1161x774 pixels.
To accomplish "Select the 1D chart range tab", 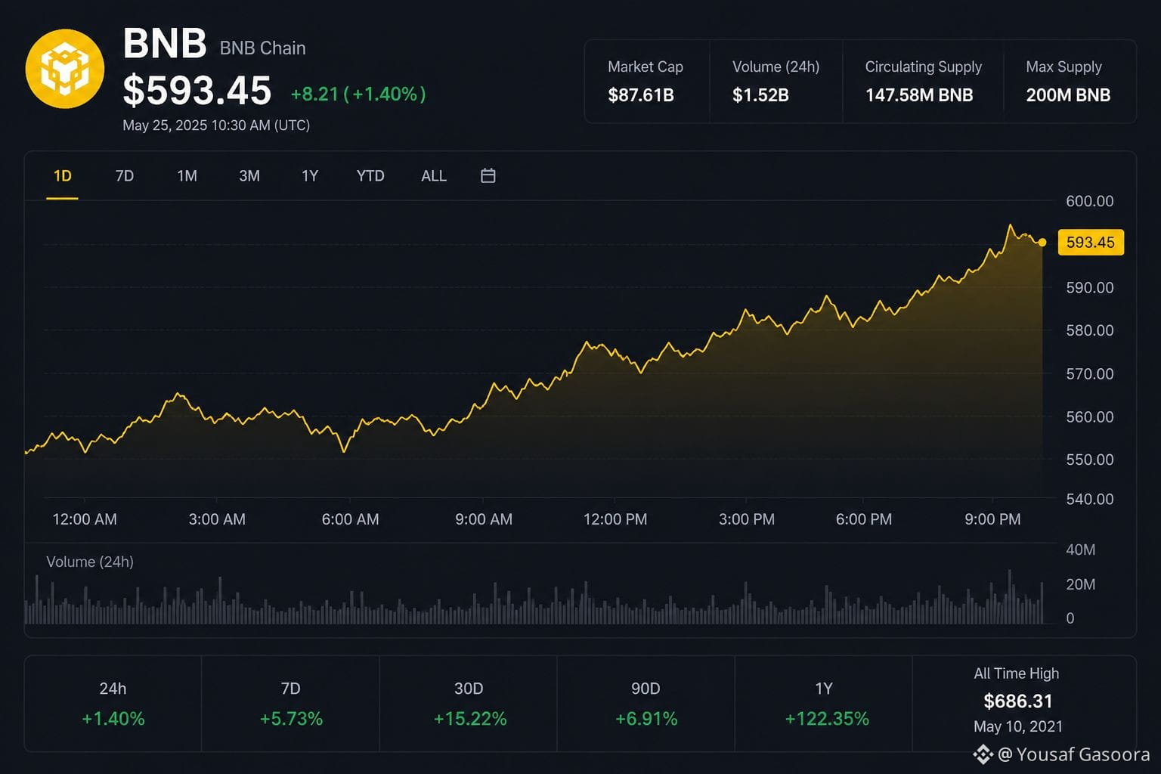I will pyautogui.click(x=62, y=176).
